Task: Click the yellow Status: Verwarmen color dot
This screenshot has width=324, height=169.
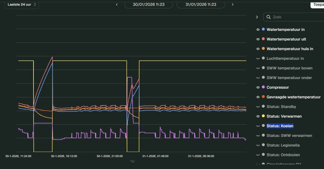Action: tap(263, 116)
